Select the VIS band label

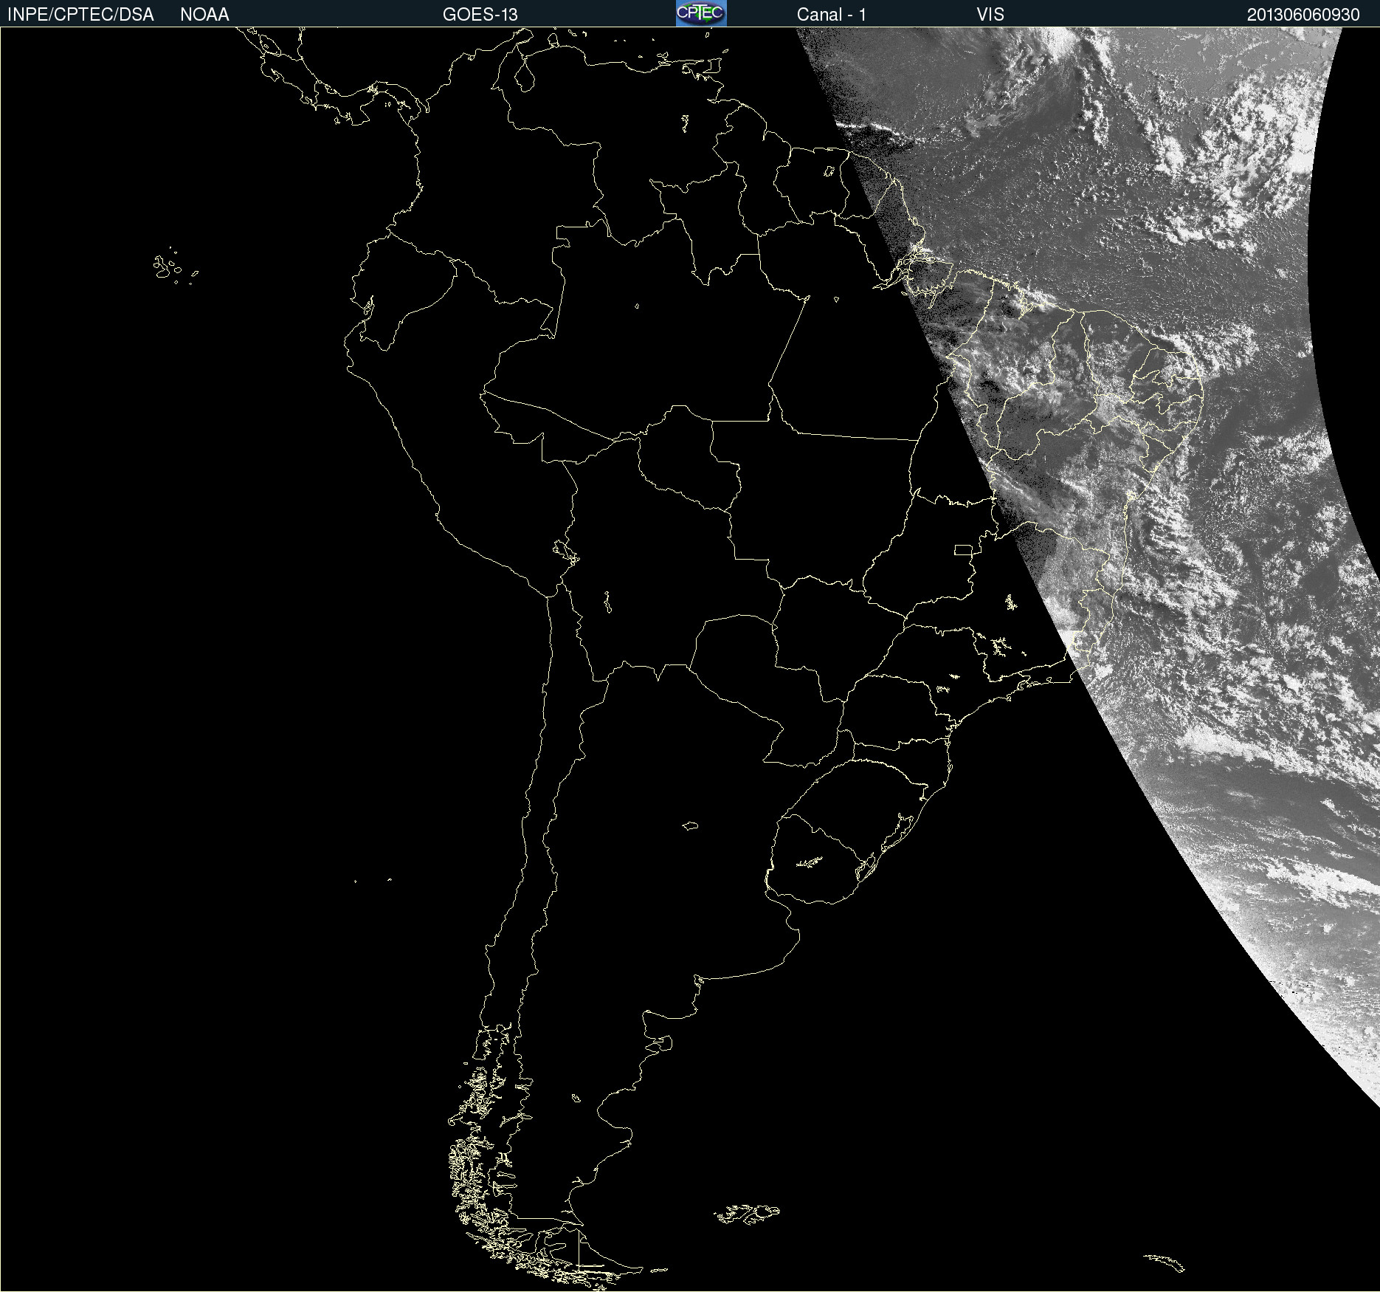(990, 15)
